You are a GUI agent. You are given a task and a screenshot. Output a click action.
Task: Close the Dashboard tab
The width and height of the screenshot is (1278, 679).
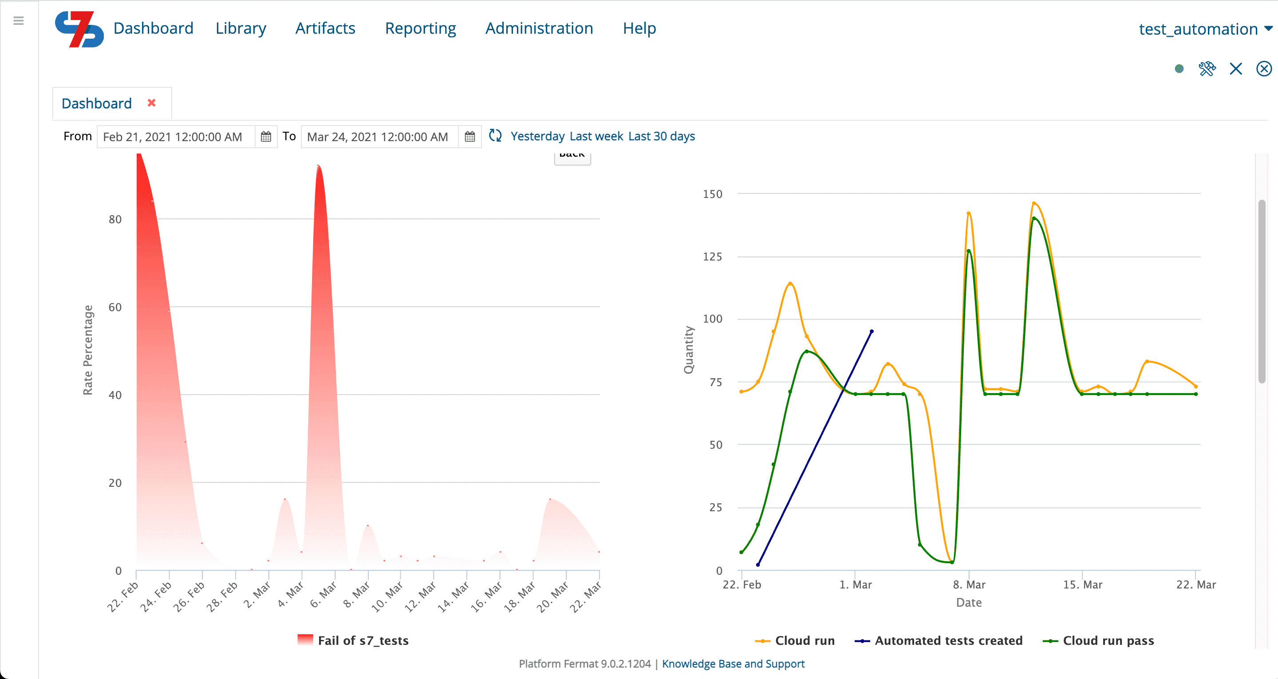click(152, 103)
